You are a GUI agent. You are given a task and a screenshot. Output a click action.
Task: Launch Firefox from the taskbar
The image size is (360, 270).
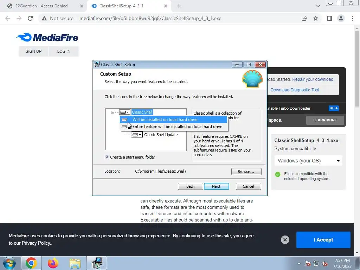[x=53, y=263]
